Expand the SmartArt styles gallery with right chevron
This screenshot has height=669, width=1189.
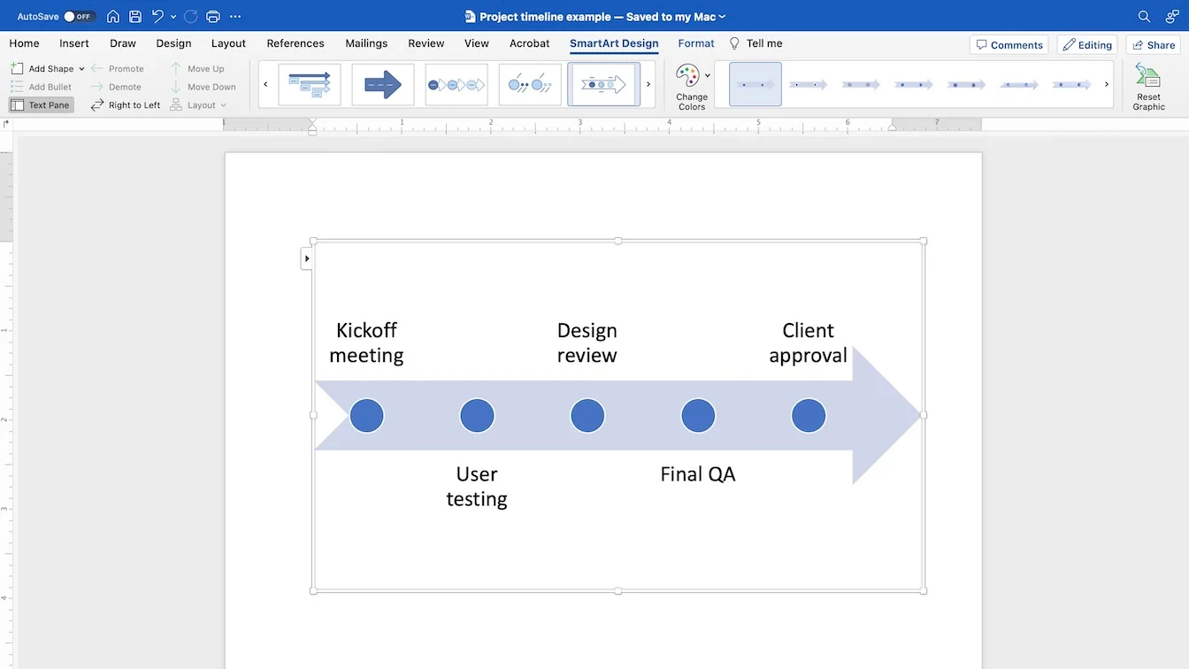[1106, 84]
